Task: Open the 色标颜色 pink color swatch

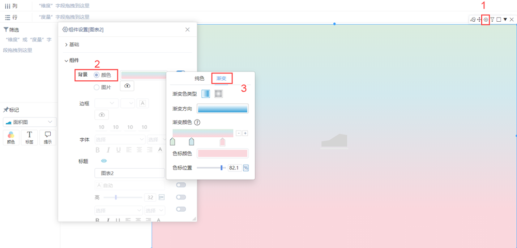Action: [x=223, y=154]
